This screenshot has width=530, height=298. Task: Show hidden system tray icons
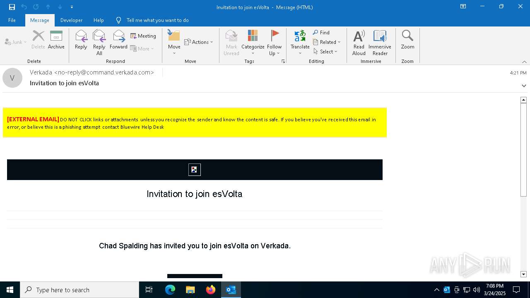[437, 290]
